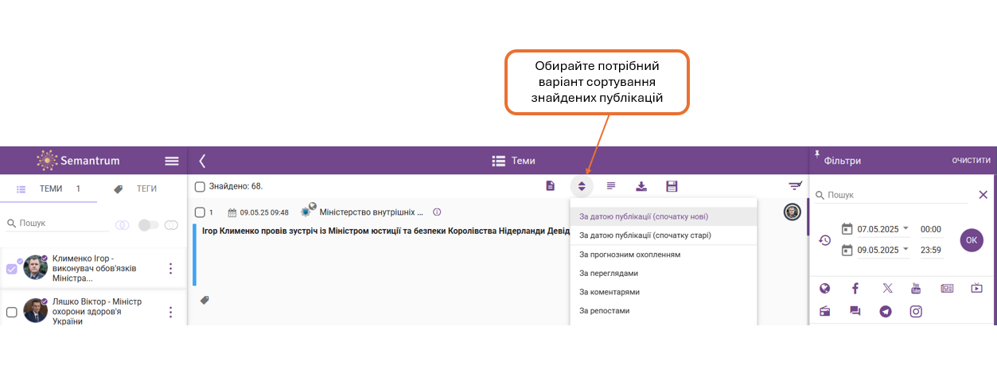997x381 pixels.
Task: Click the separate circles union icon
Action: tap(171, 225)
